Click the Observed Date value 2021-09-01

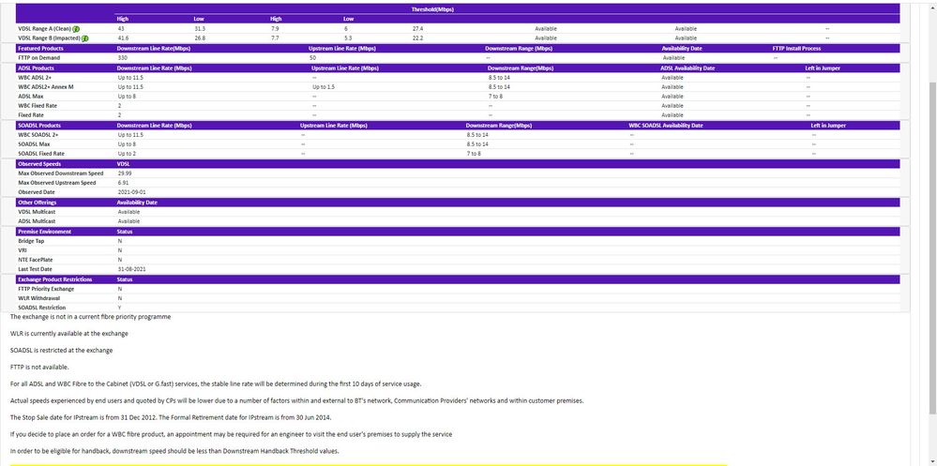130,192
